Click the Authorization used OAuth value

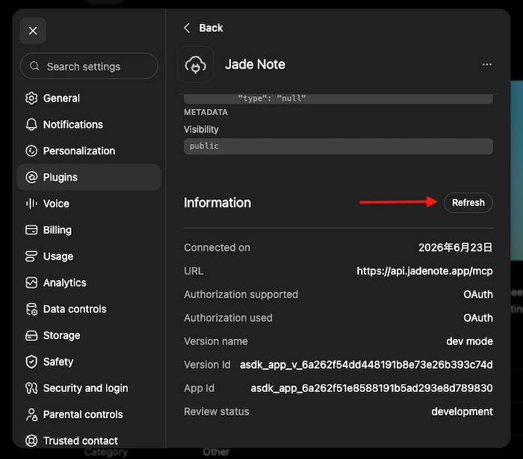point(478,318)
